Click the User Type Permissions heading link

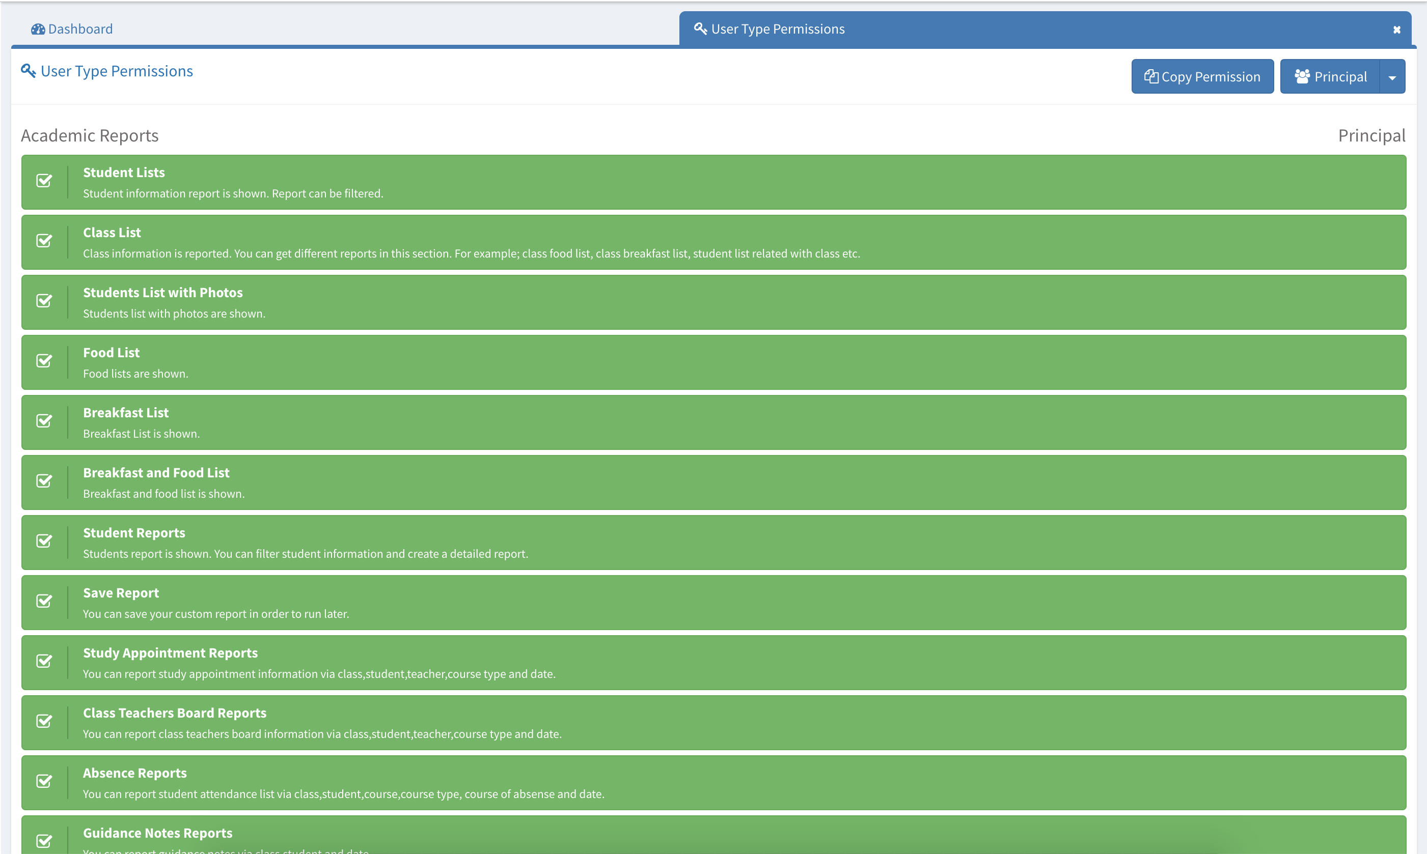(x=116, y=71)
